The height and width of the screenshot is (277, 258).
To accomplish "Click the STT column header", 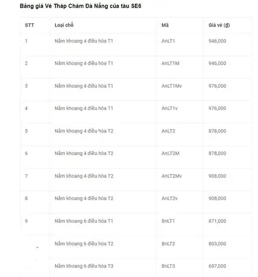I will click(30, 25).
